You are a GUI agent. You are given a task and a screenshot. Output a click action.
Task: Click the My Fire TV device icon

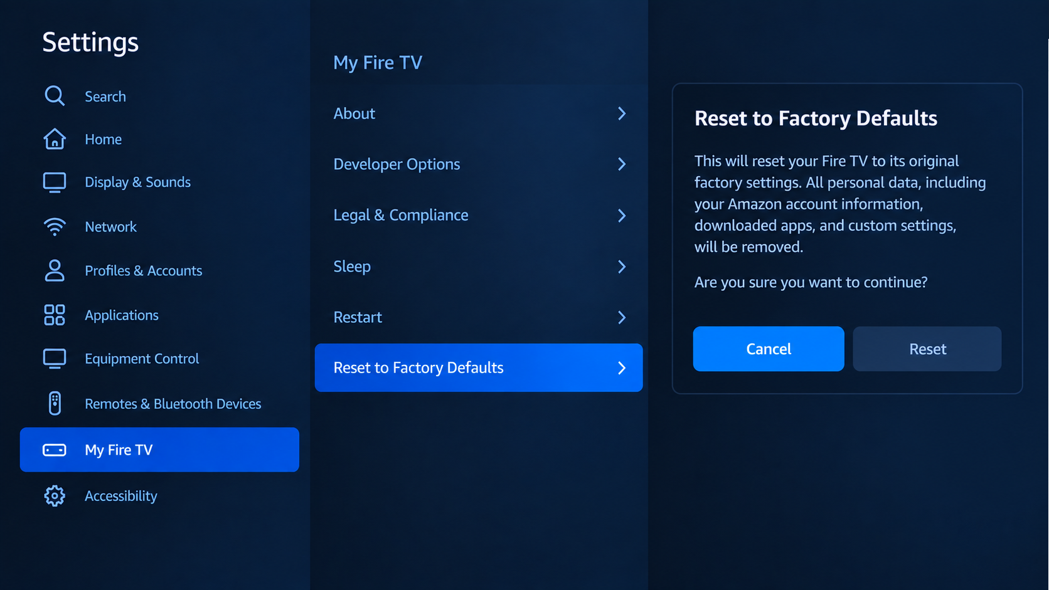pos(55,450)
